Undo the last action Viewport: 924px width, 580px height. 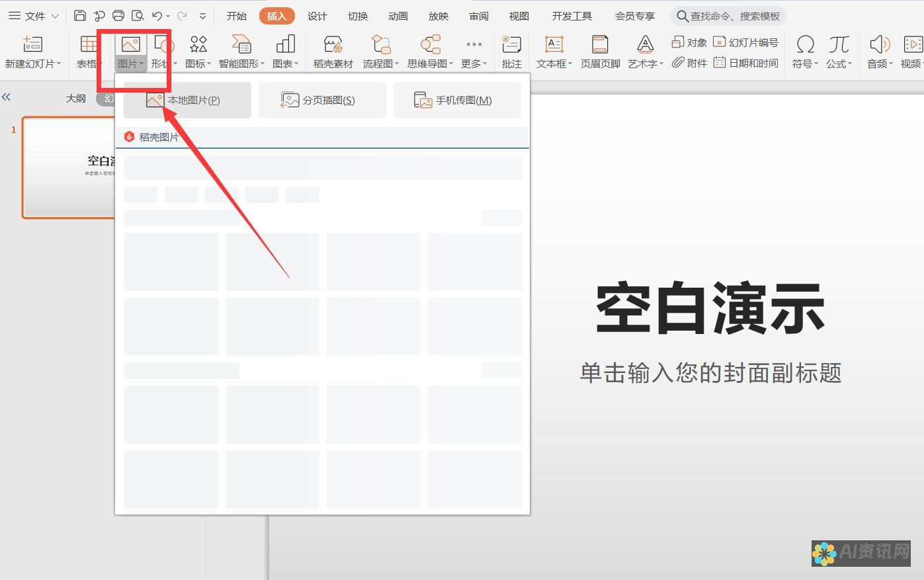click(157, 15)
